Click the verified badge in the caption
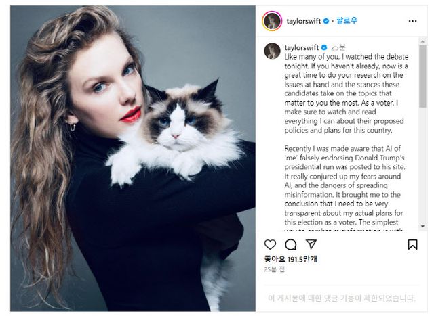The height and width of the screenshot is (320, 434). [x=324, y=48]
